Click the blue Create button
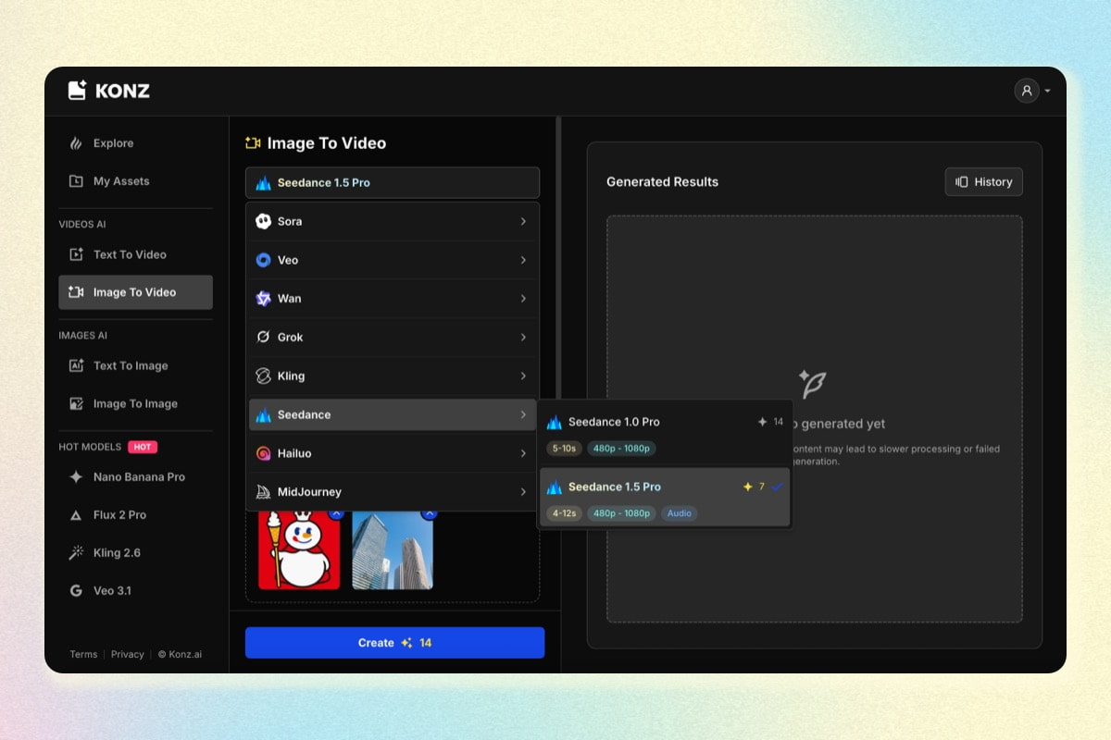This screenshot has height=740, width=1111. tap(394, 643)
